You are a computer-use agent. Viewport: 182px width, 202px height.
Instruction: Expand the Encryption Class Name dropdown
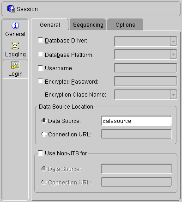173,94
